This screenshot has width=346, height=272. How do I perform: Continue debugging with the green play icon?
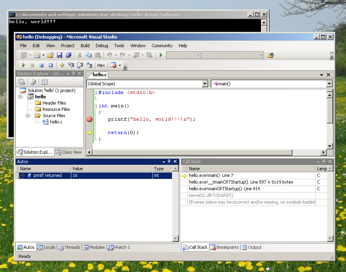click(24, 65)
